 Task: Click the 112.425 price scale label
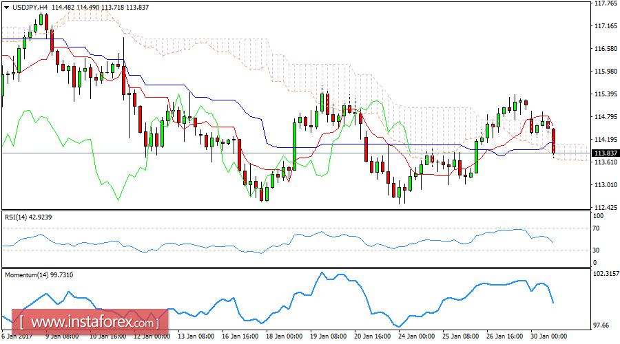pyautogui.click(x=606, y=207)
